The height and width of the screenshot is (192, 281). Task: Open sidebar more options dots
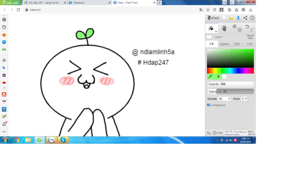click(x=4, y=132)
